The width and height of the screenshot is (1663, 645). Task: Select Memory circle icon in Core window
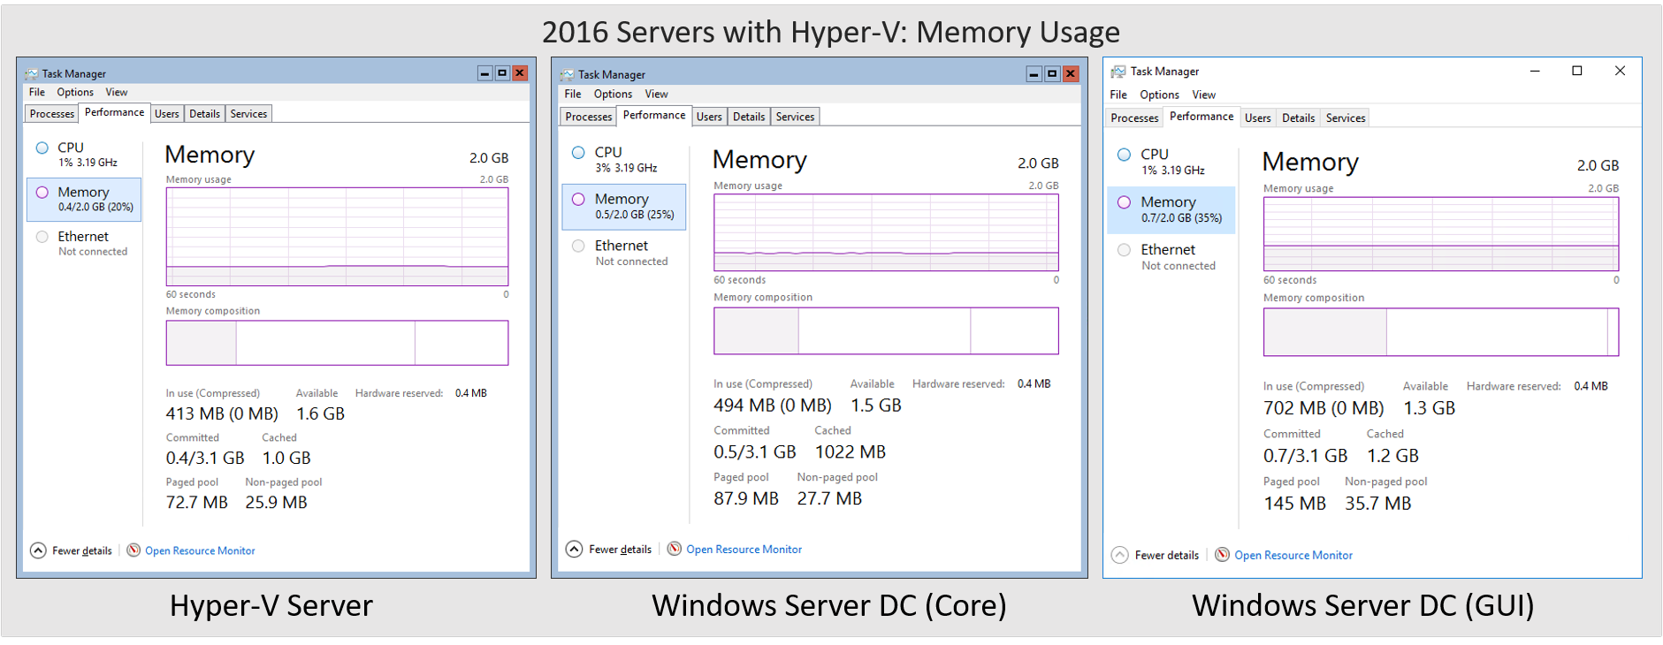point(578,199)
